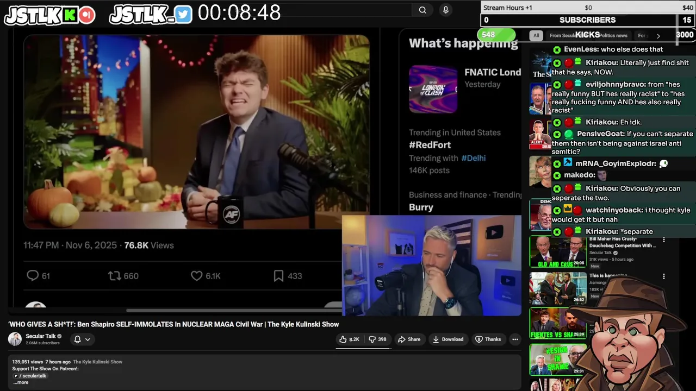The image size is (696, 391).
Task: Open the 'FUENTES VS SHAPIRO' video thumbnail
Action: (558, 323)
